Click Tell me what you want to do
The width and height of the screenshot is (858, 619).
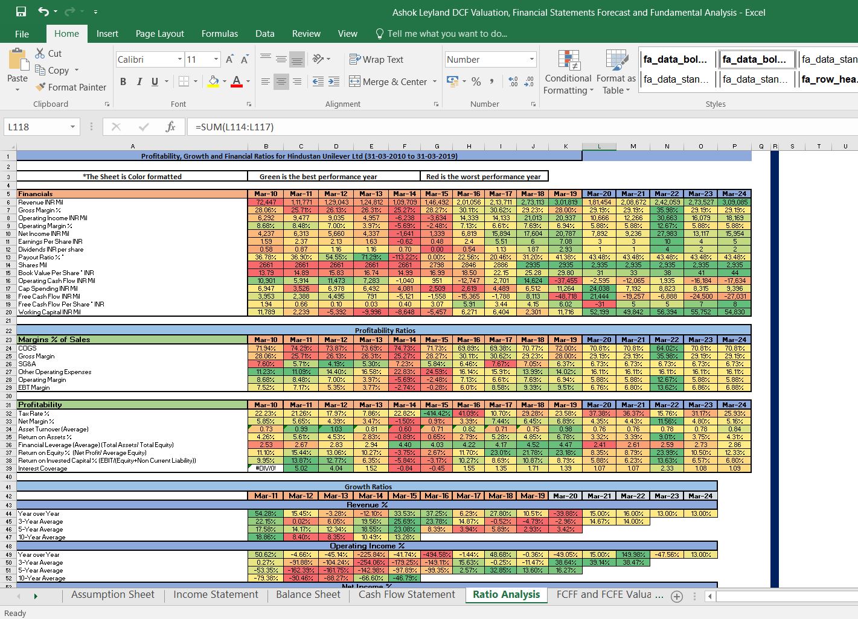pyautogui.click(x=441, y=34)
